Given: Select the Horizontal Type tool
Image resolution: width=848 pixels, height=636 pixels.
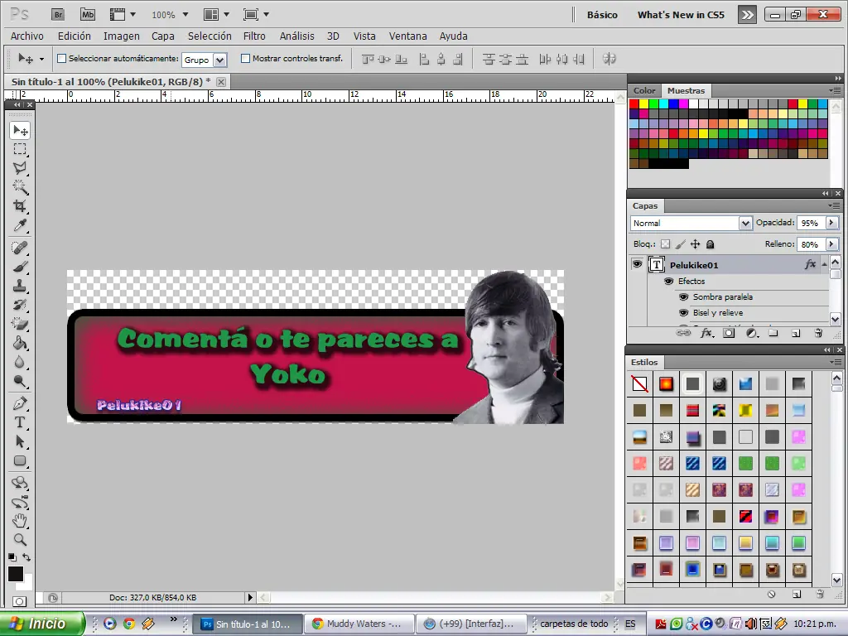Looking at the screenshot, I should pyautogui.click(x=20, y=422).
